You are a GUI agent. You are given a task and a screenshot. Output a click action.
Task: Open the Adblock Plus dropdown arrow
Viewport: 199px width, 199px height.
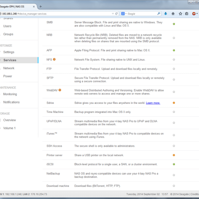[x=197, y=14]
